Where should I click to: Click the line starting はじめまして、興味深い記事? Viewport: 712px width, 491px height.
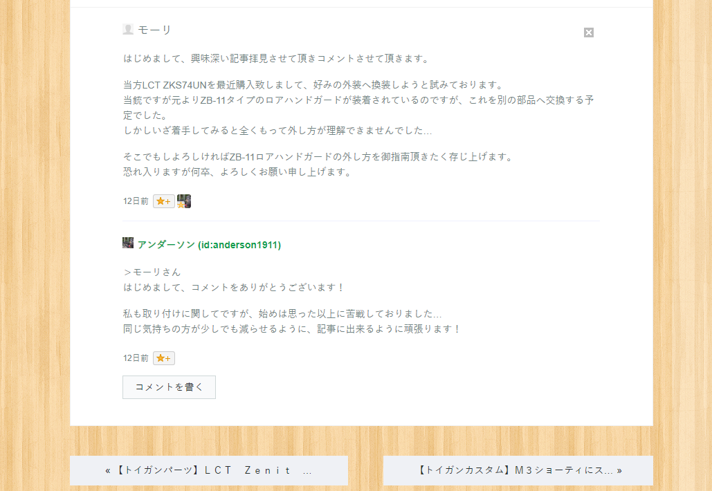click(276, 59)
